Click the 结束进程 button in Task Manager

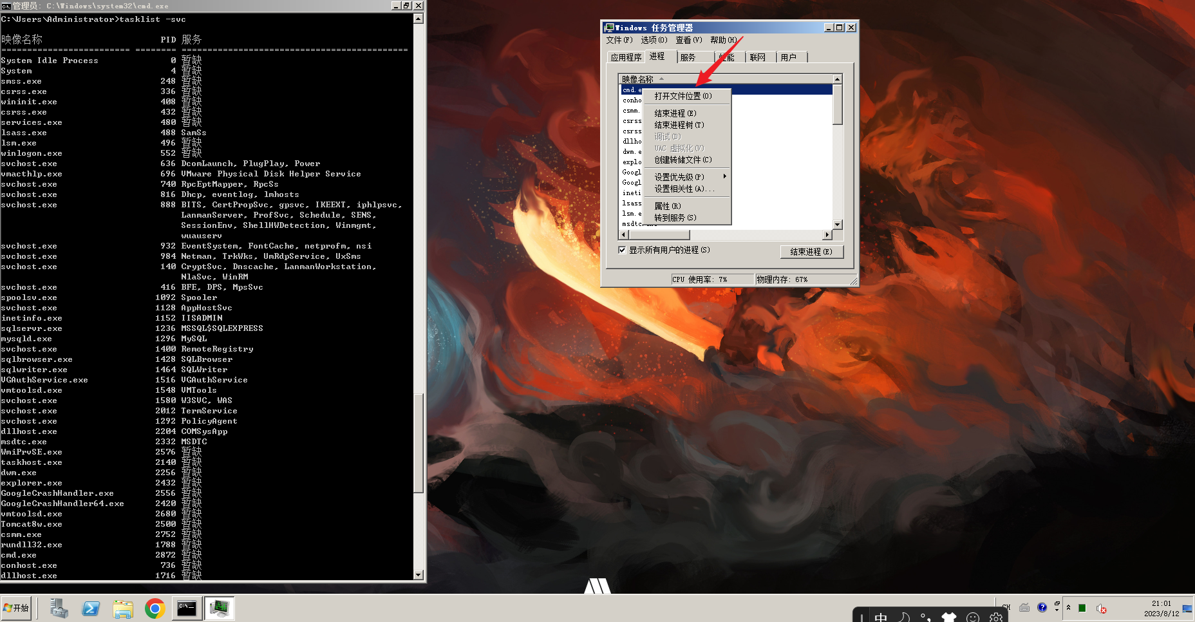pyautogui.click(x=811, y=252)
